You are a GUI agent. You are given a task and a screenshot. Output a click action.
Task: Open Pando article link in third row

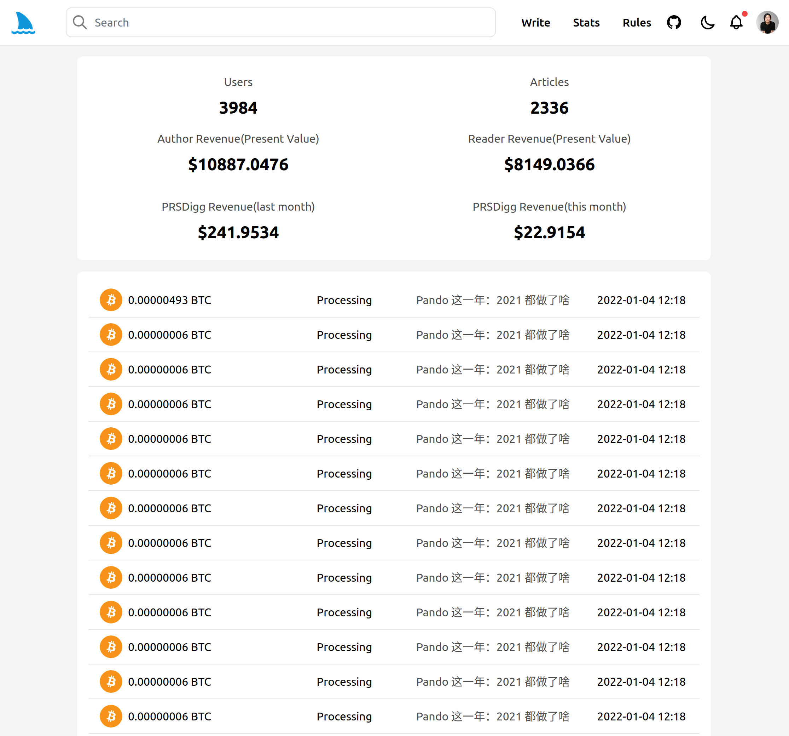(493, 369)
